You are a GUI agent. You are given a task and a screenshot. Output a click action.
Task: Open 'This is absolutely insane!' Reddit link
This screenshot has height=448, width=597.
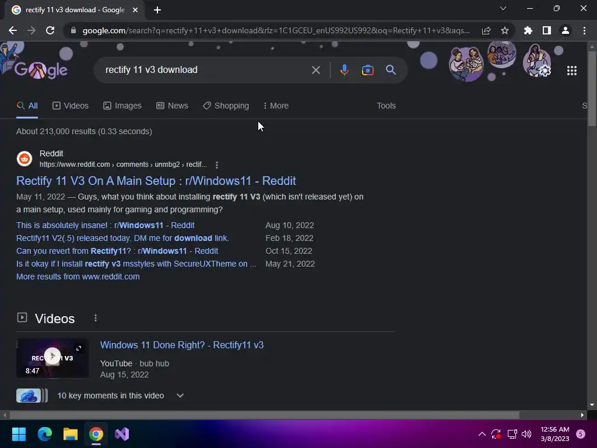point(106,226)
